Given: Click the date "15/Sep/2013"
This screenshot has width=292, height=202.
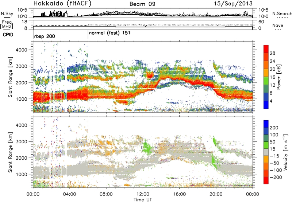Looking at the screenshot, I should [x=233, y=4].
